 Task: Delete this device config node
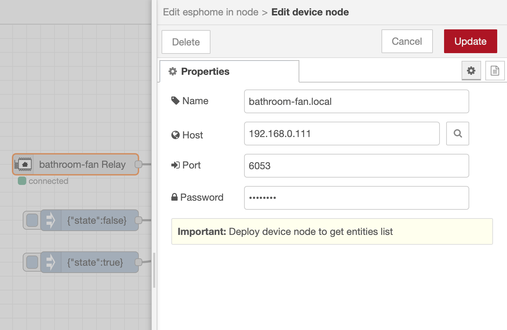tap(186, 42)
